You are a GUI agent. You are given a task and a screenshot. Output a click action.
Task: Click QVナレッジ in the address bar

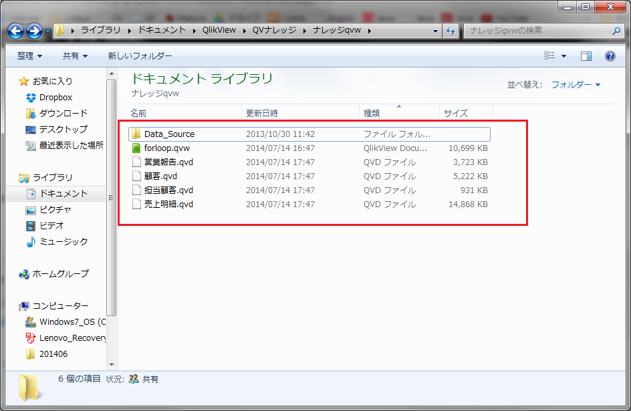[x=274, y=30]
